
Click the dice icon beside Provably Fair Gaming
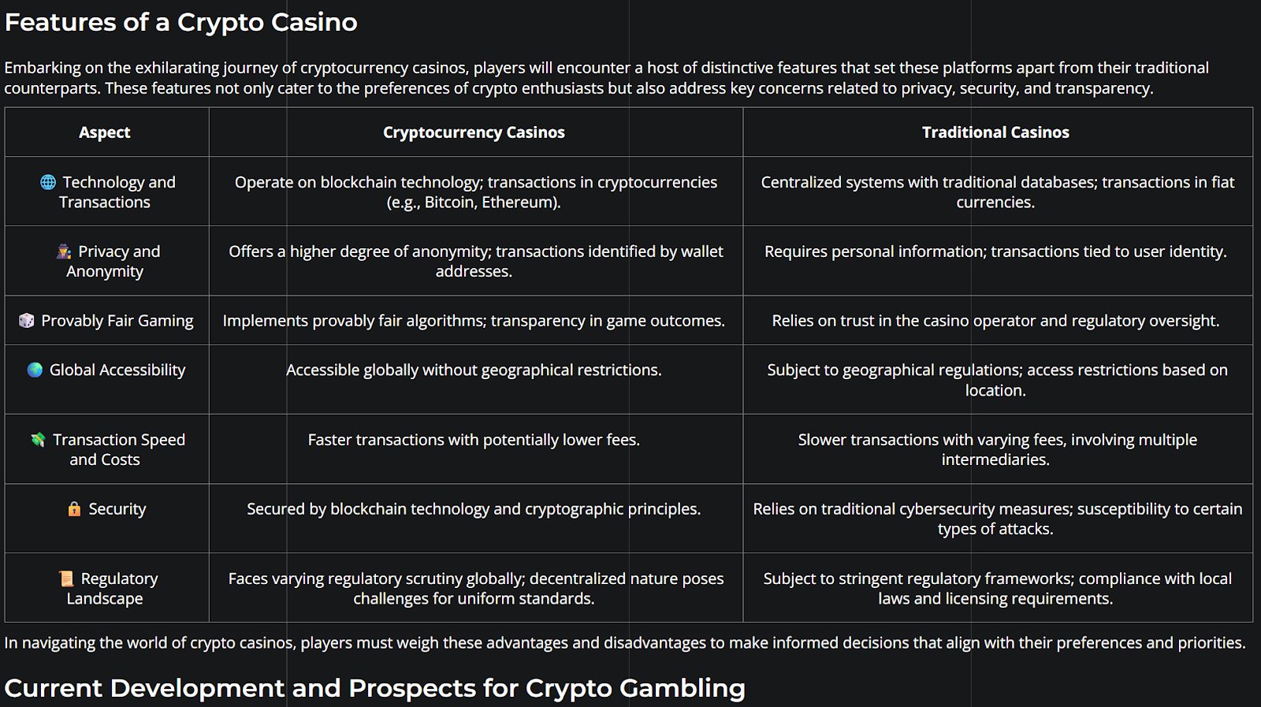pos(27,321)
